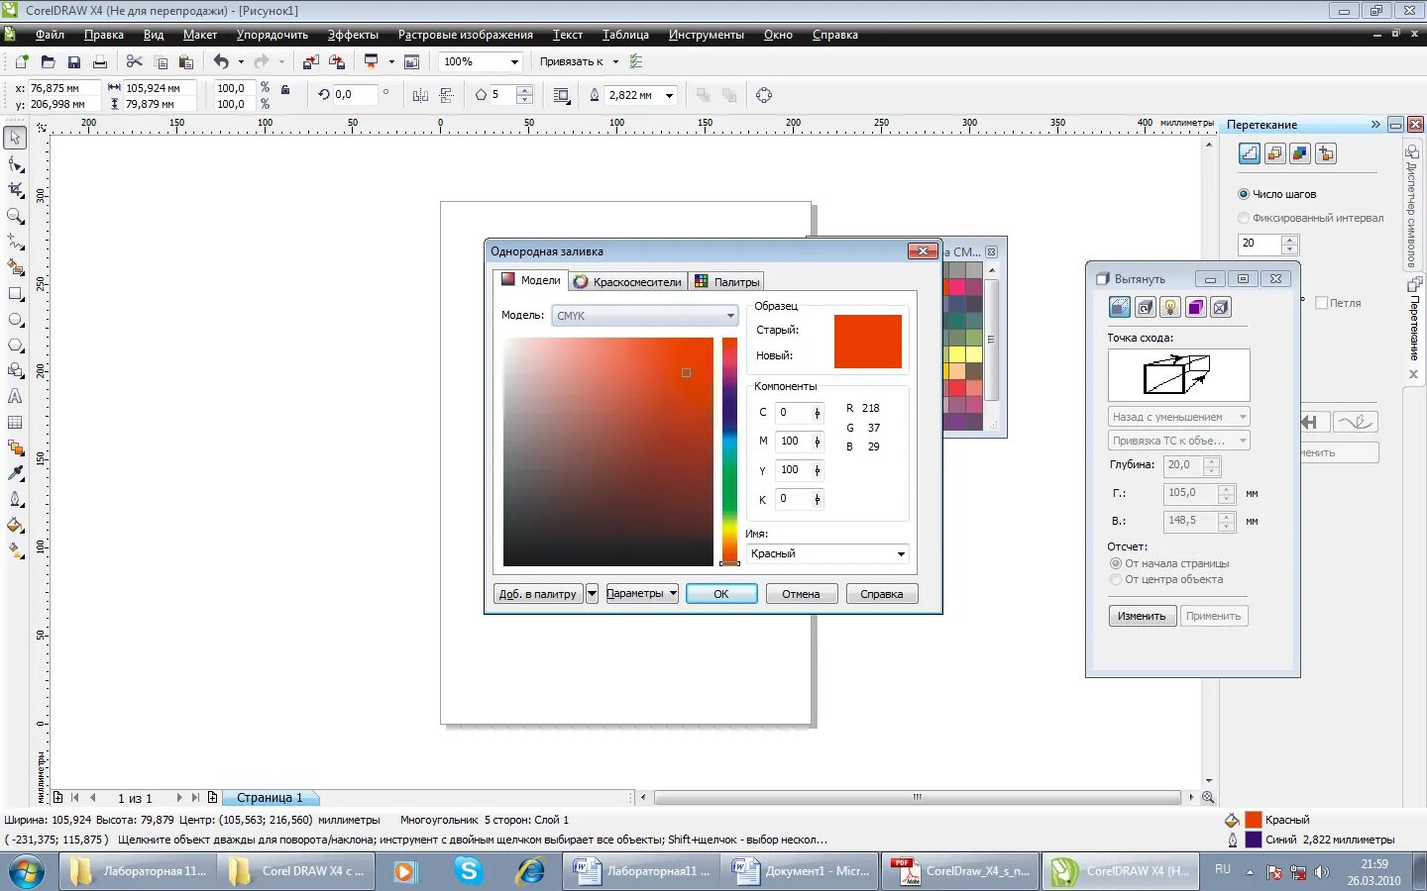Open the outline width 2,822 мм dropdown
The width and height of the screenshot is (1427, 891).
click(x=670, y=96)
